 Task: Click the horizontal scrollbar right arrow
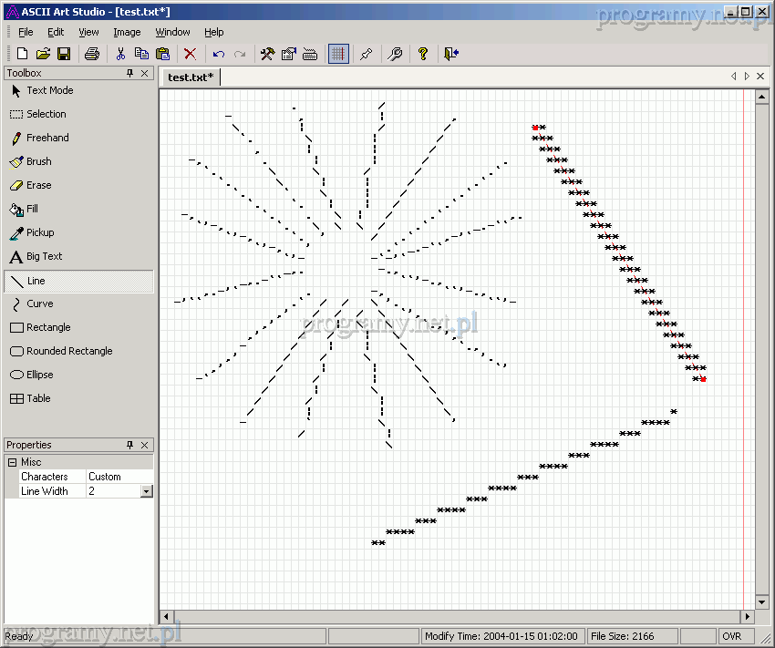[747, 617]
